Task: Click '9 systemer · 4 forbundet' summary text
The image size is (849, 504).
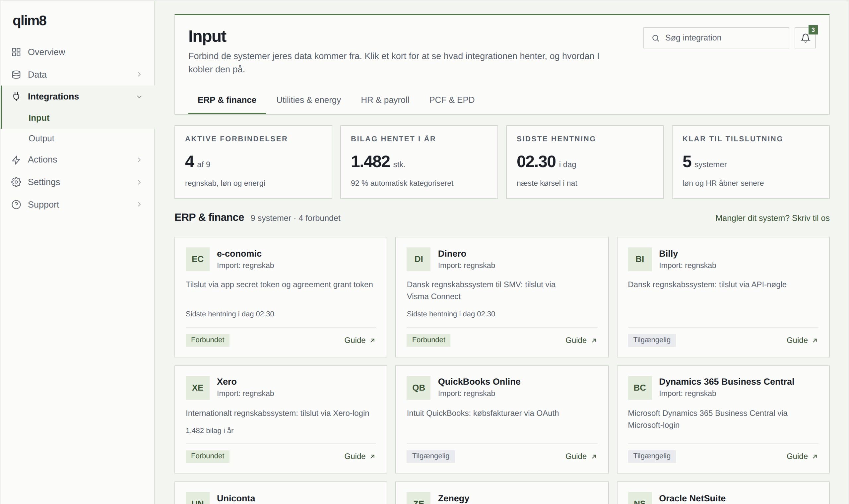Action: click(295, 218)
